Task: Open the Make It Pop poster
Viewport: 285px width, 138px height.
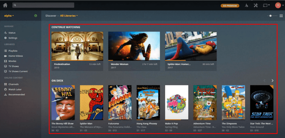Action: (177, 103)
